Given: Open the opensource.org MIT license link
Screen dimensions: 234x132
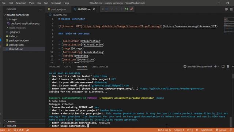Looking at the screenshot, I should (190, 26).
